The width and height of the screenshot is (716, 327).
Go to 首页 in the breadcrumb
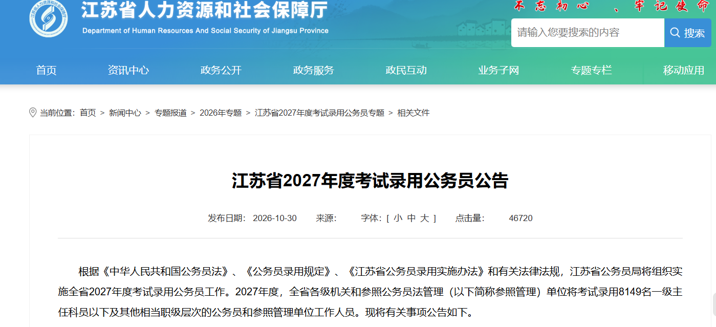click(88, 113)
